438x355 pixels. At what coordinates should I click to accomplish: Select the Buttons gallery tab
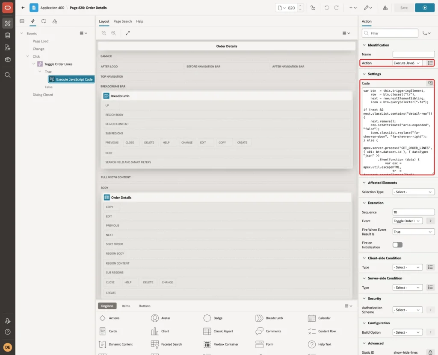click(x=145, y=306)
